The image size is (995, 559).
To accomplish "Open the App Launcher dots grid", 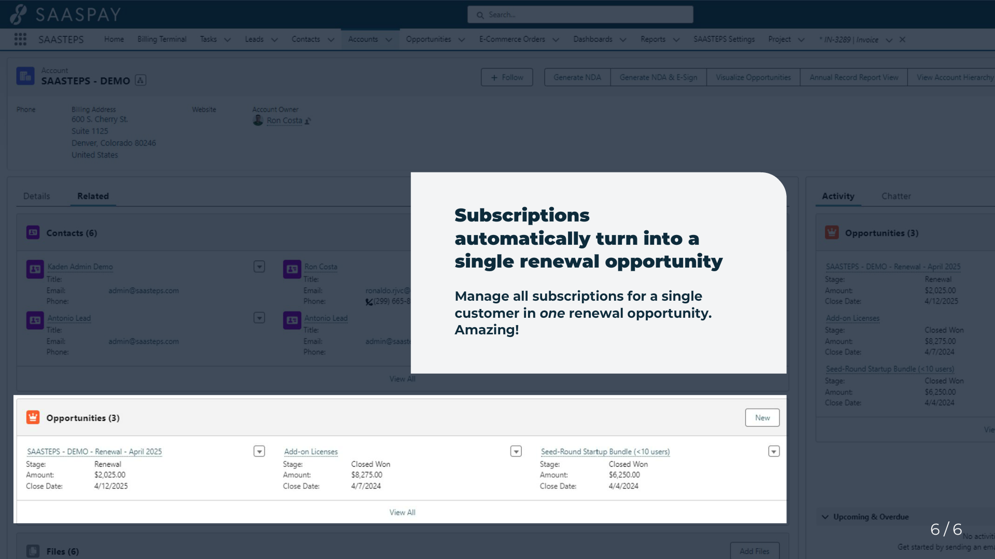I will click(20, 39).
